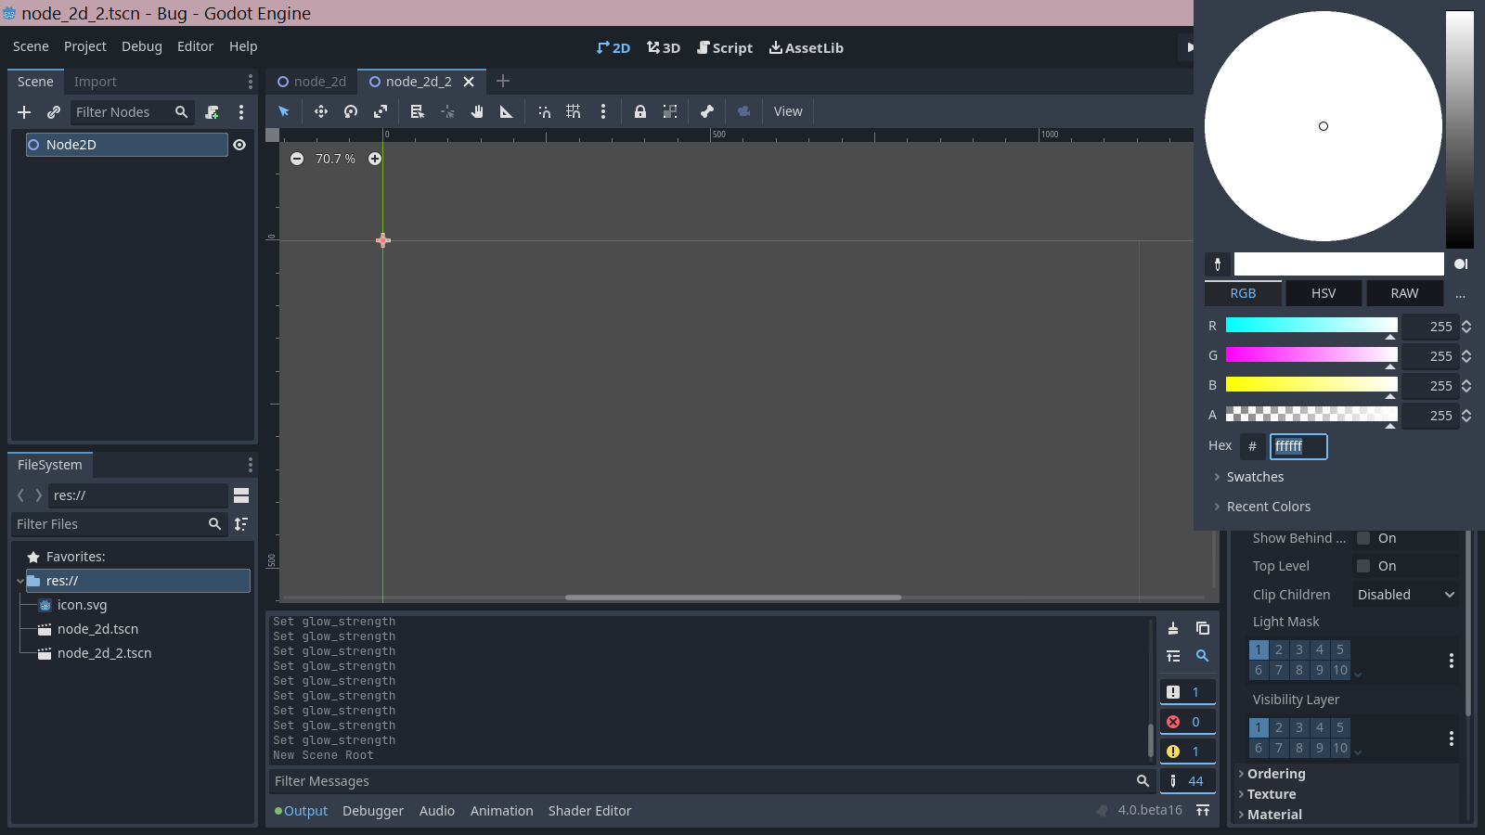Activate the Rotate mode tool

(x=350, y=111)
